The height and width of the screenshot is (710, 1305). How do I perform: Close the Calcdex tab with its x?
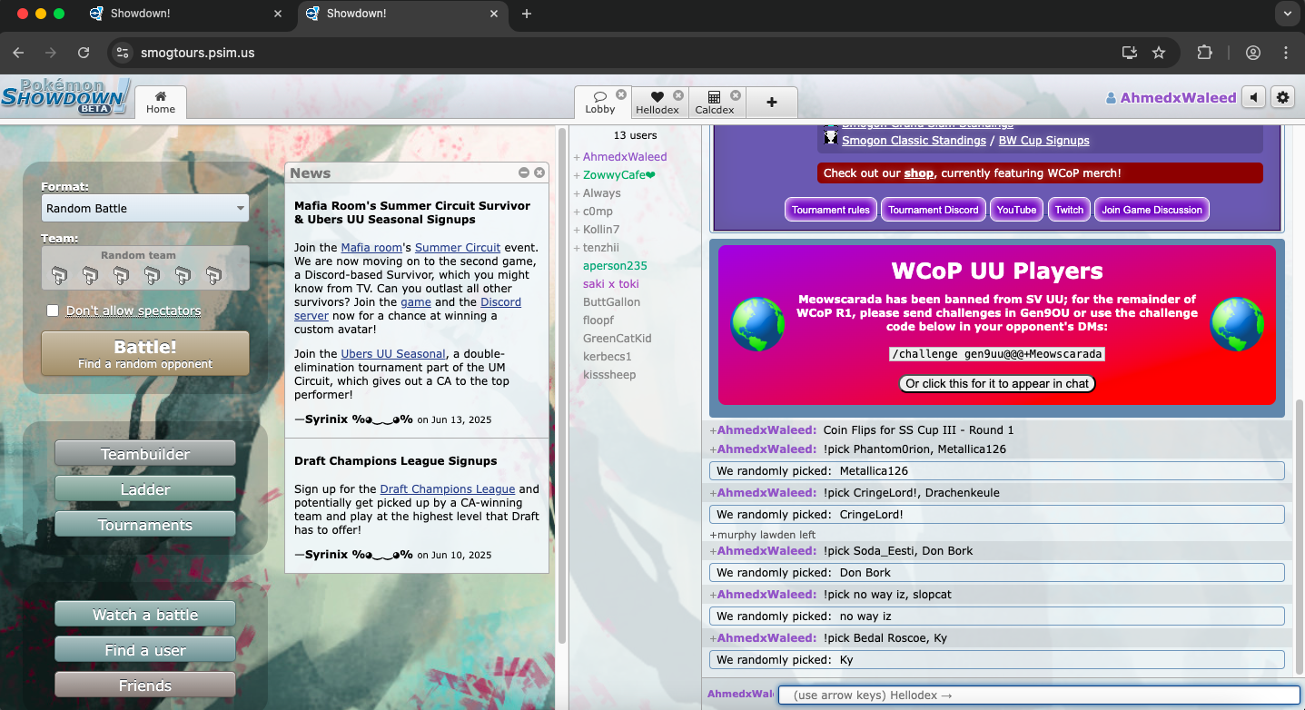(736, 95)
